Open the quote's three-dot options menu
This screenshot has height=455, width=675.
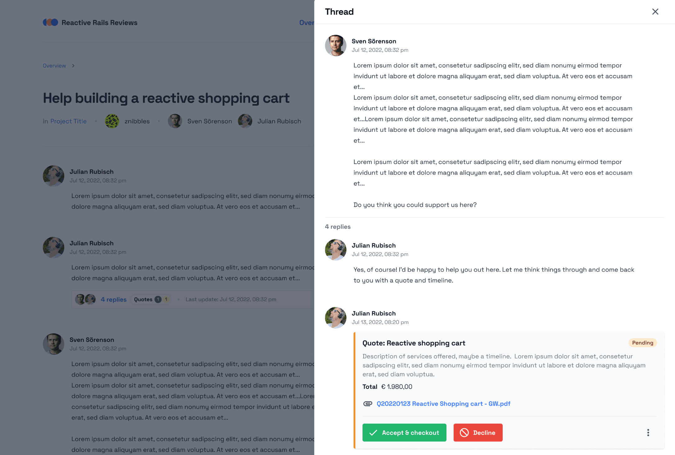648,433
